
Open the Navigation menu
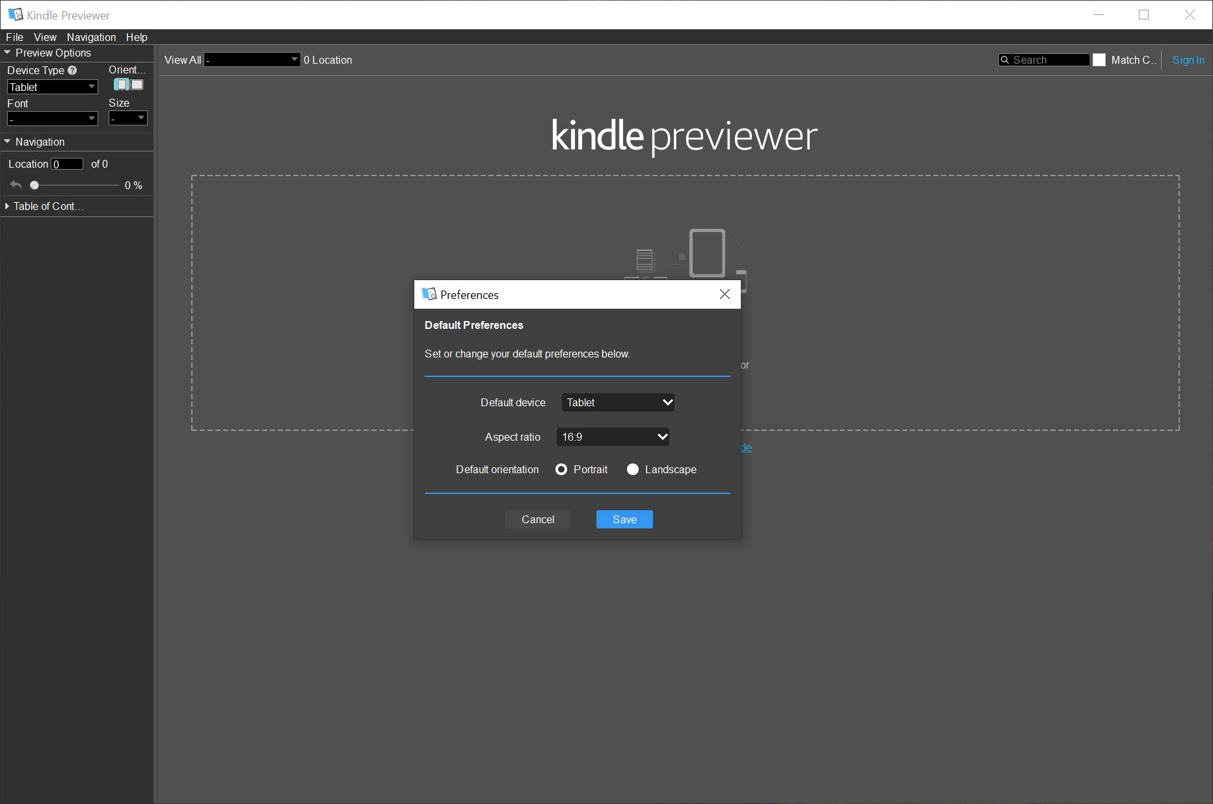coord(91,37)
